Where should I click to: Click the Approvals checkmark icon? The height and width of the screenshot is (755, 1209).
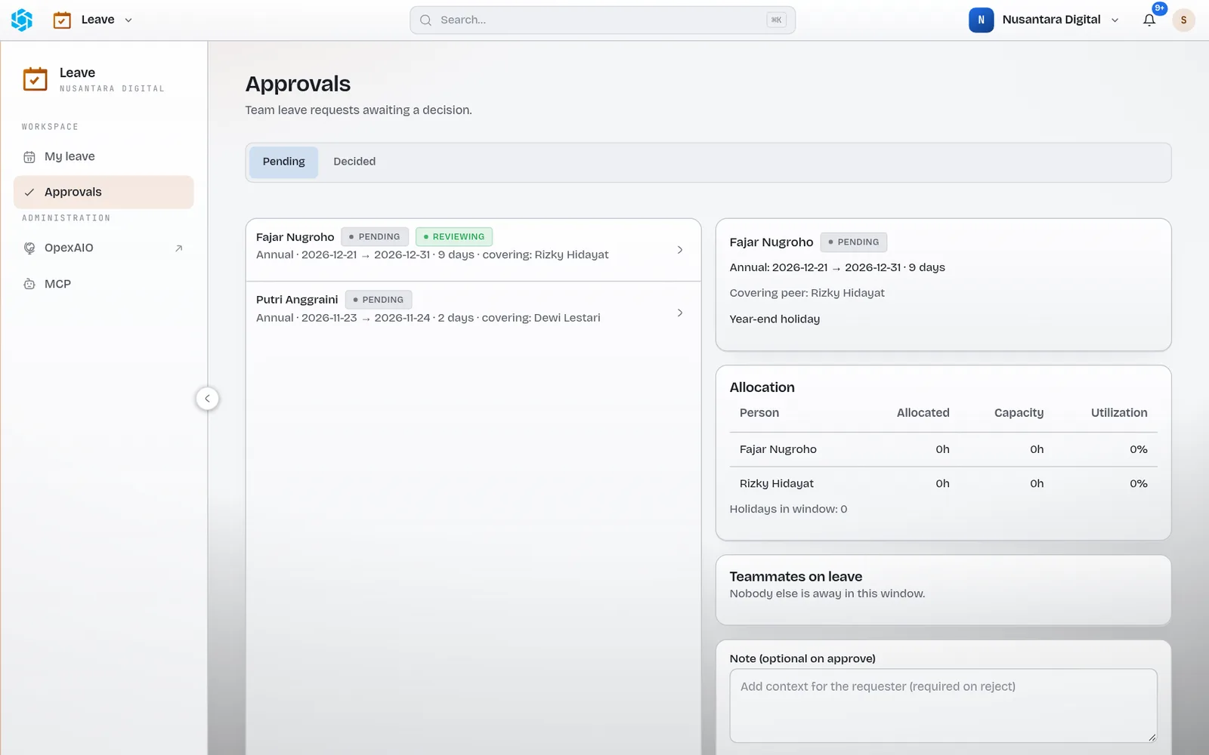tap(29, 193)
